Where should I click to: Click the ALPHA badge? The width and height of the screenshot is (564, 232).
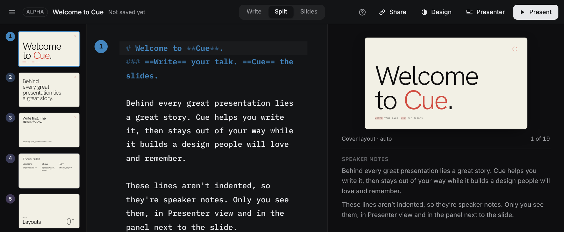[35, 12]
